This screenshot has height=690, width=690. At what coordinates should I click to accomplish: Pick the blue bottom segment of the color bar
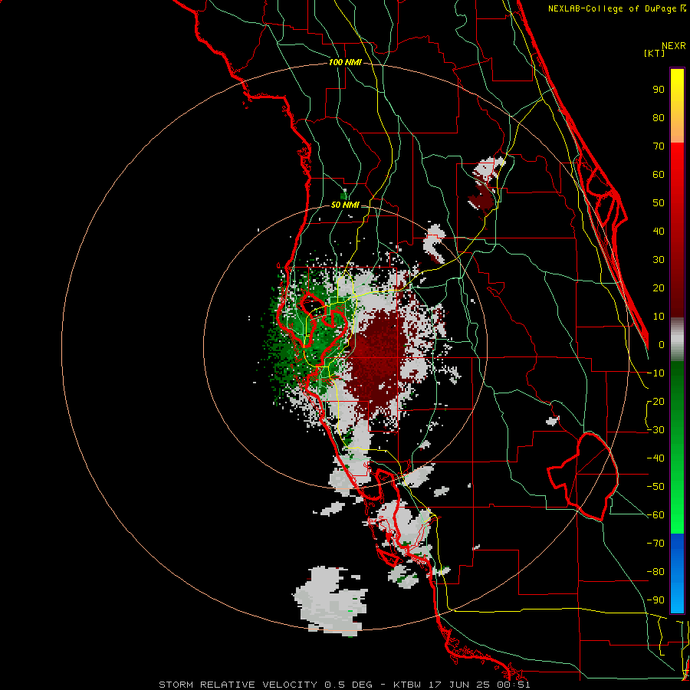[677, 573]
